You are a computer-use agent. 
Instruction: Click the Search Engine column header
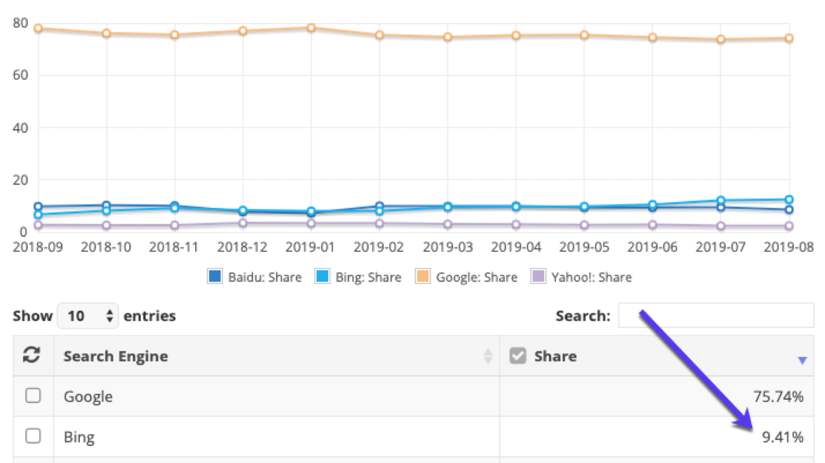click(x=116, y=356)
